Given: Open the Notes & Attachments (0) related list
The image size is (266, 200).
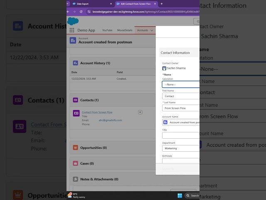Looking at the screenshot, I should 99,179.
